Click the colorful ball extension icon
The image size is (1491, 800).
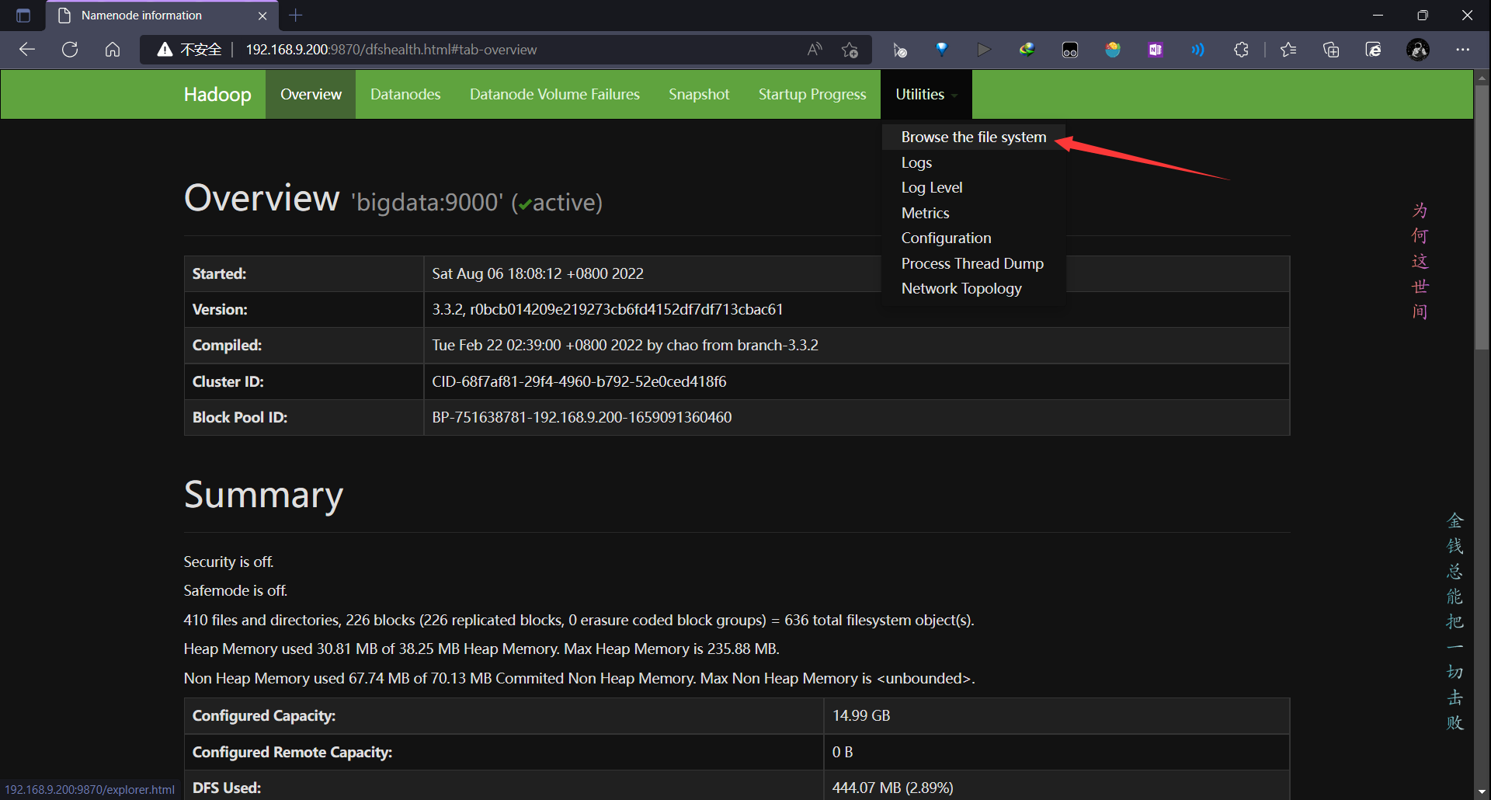pyautogui.click(x=1113, y=50)
